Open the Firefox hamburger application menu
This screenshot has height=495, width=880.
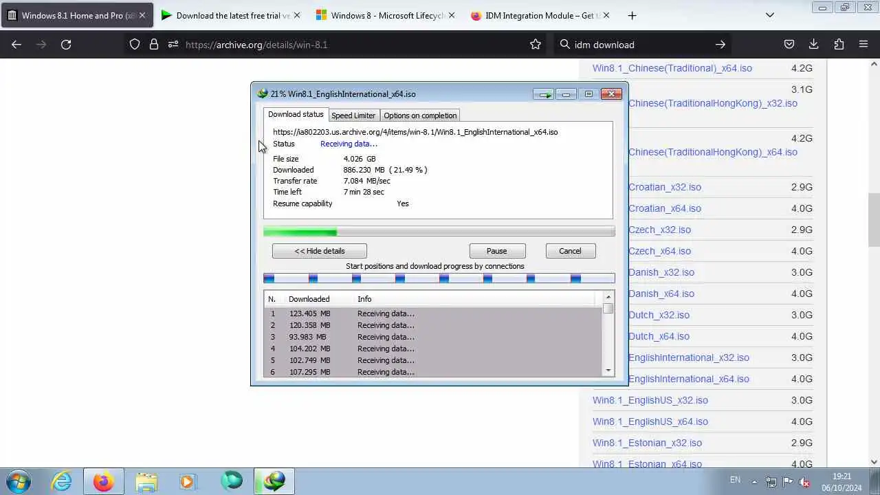(863, 45)
